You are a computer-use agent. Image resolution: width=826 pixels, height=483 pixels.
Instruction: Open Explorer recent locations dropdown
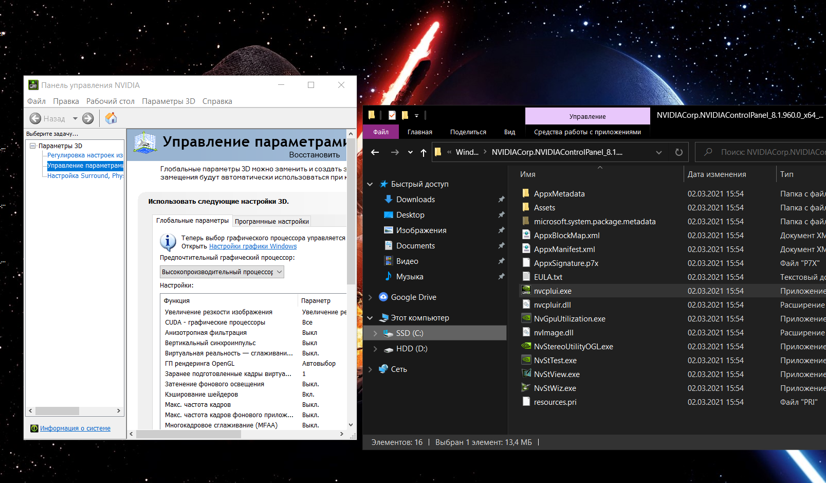pyautogui.click(x=410, y=152)
